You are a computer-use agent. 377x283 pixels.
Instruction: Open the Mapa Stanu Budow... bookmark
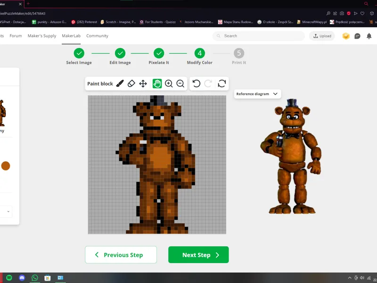(x=236, y=22)
